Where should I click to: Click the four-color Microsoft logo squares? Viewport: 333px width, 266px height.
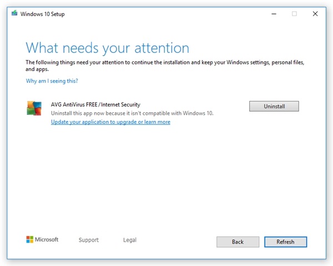click(x=30, y=240)
